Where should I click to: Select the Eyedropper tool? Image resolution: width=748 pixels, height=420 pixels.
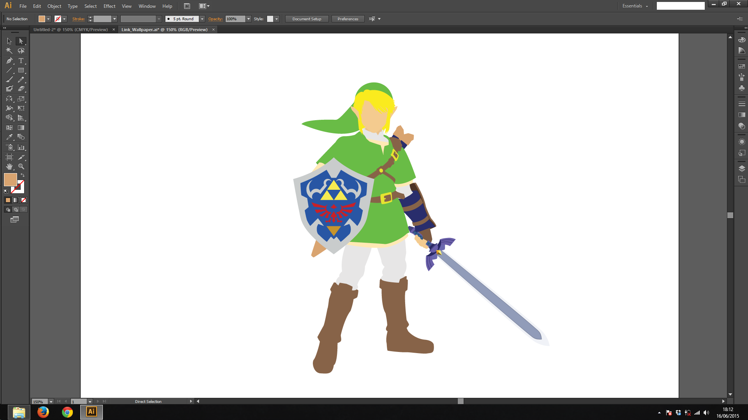[9, 137]
